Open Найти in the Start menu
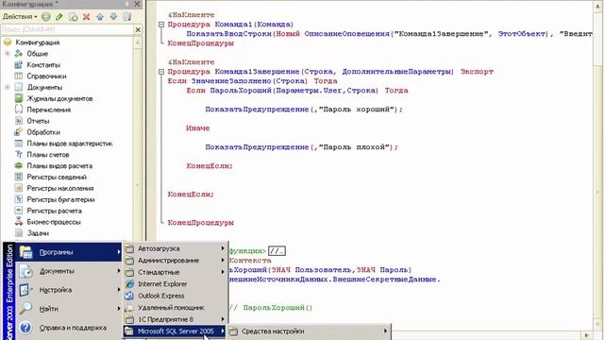Screen dimensions: 604x340 (69, 309)
